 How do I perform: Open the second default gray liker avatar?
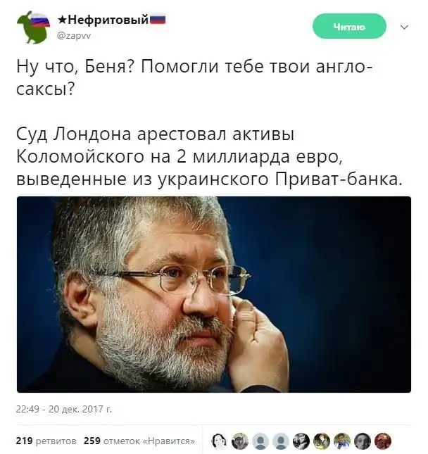281,441
